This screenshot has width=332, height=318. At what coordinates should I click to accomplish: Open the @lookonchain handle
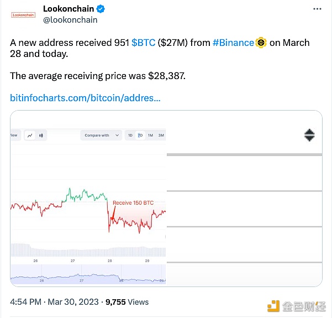pyautogui.click(x=70, y=20)
